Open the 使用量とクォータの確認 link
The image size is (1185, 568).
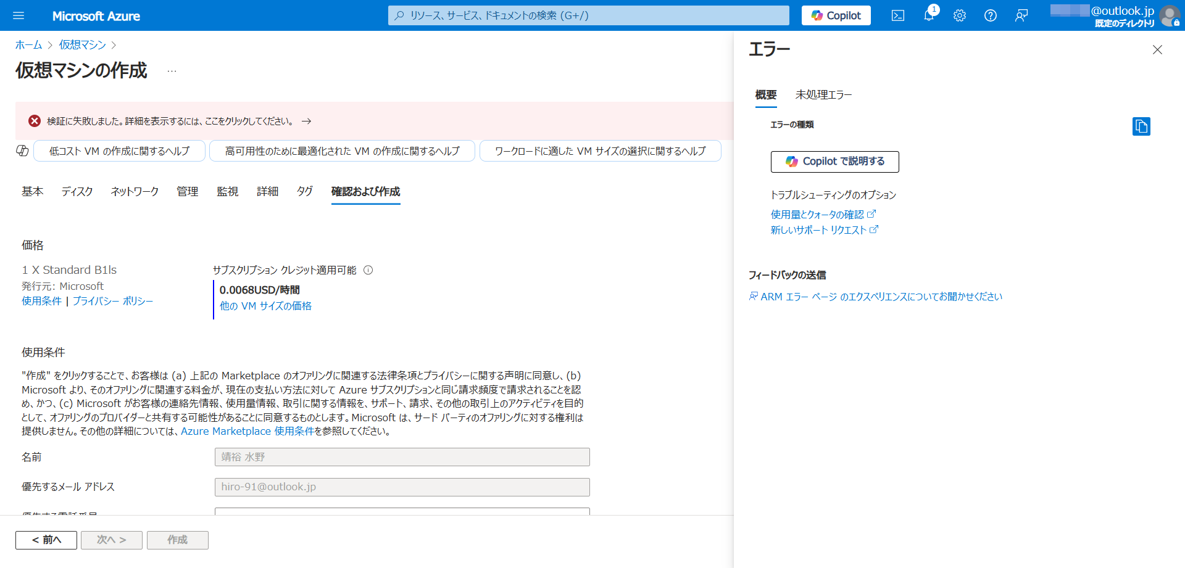[x=817, y=215]
